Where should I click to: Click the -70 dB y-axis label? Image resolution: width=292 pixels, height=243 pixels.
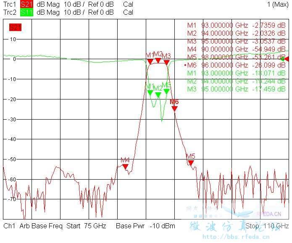[12, 199]
